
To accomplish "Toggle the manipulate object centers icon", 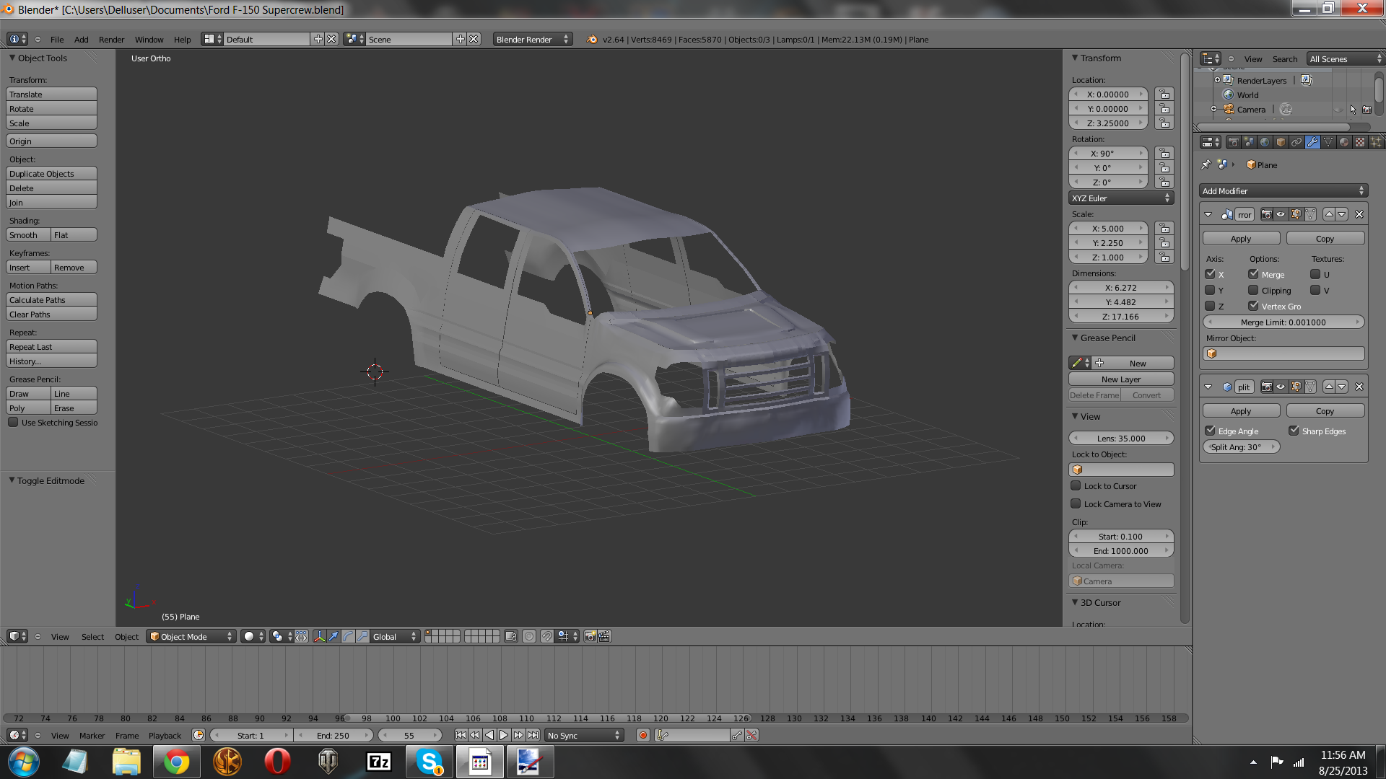I will click(302, 636).
